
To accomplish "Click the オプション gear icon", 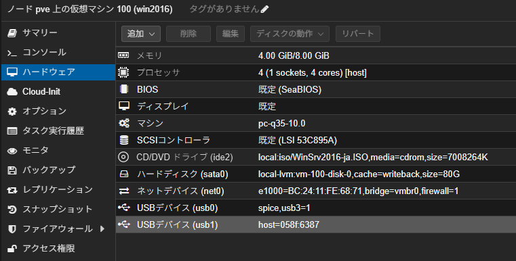I will (x=12, y=112).
